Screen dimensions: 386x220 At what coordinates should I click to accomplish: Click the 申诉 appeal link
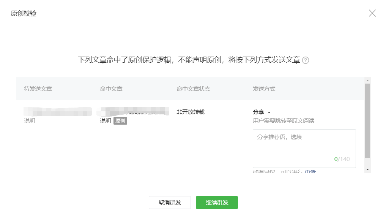click(310, 172)
